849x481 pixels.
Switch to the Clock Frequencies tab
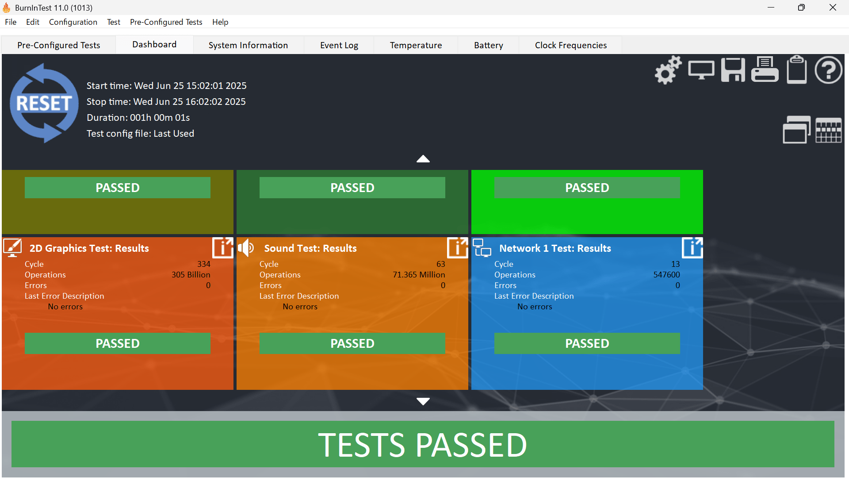click(x=570, y=45)
